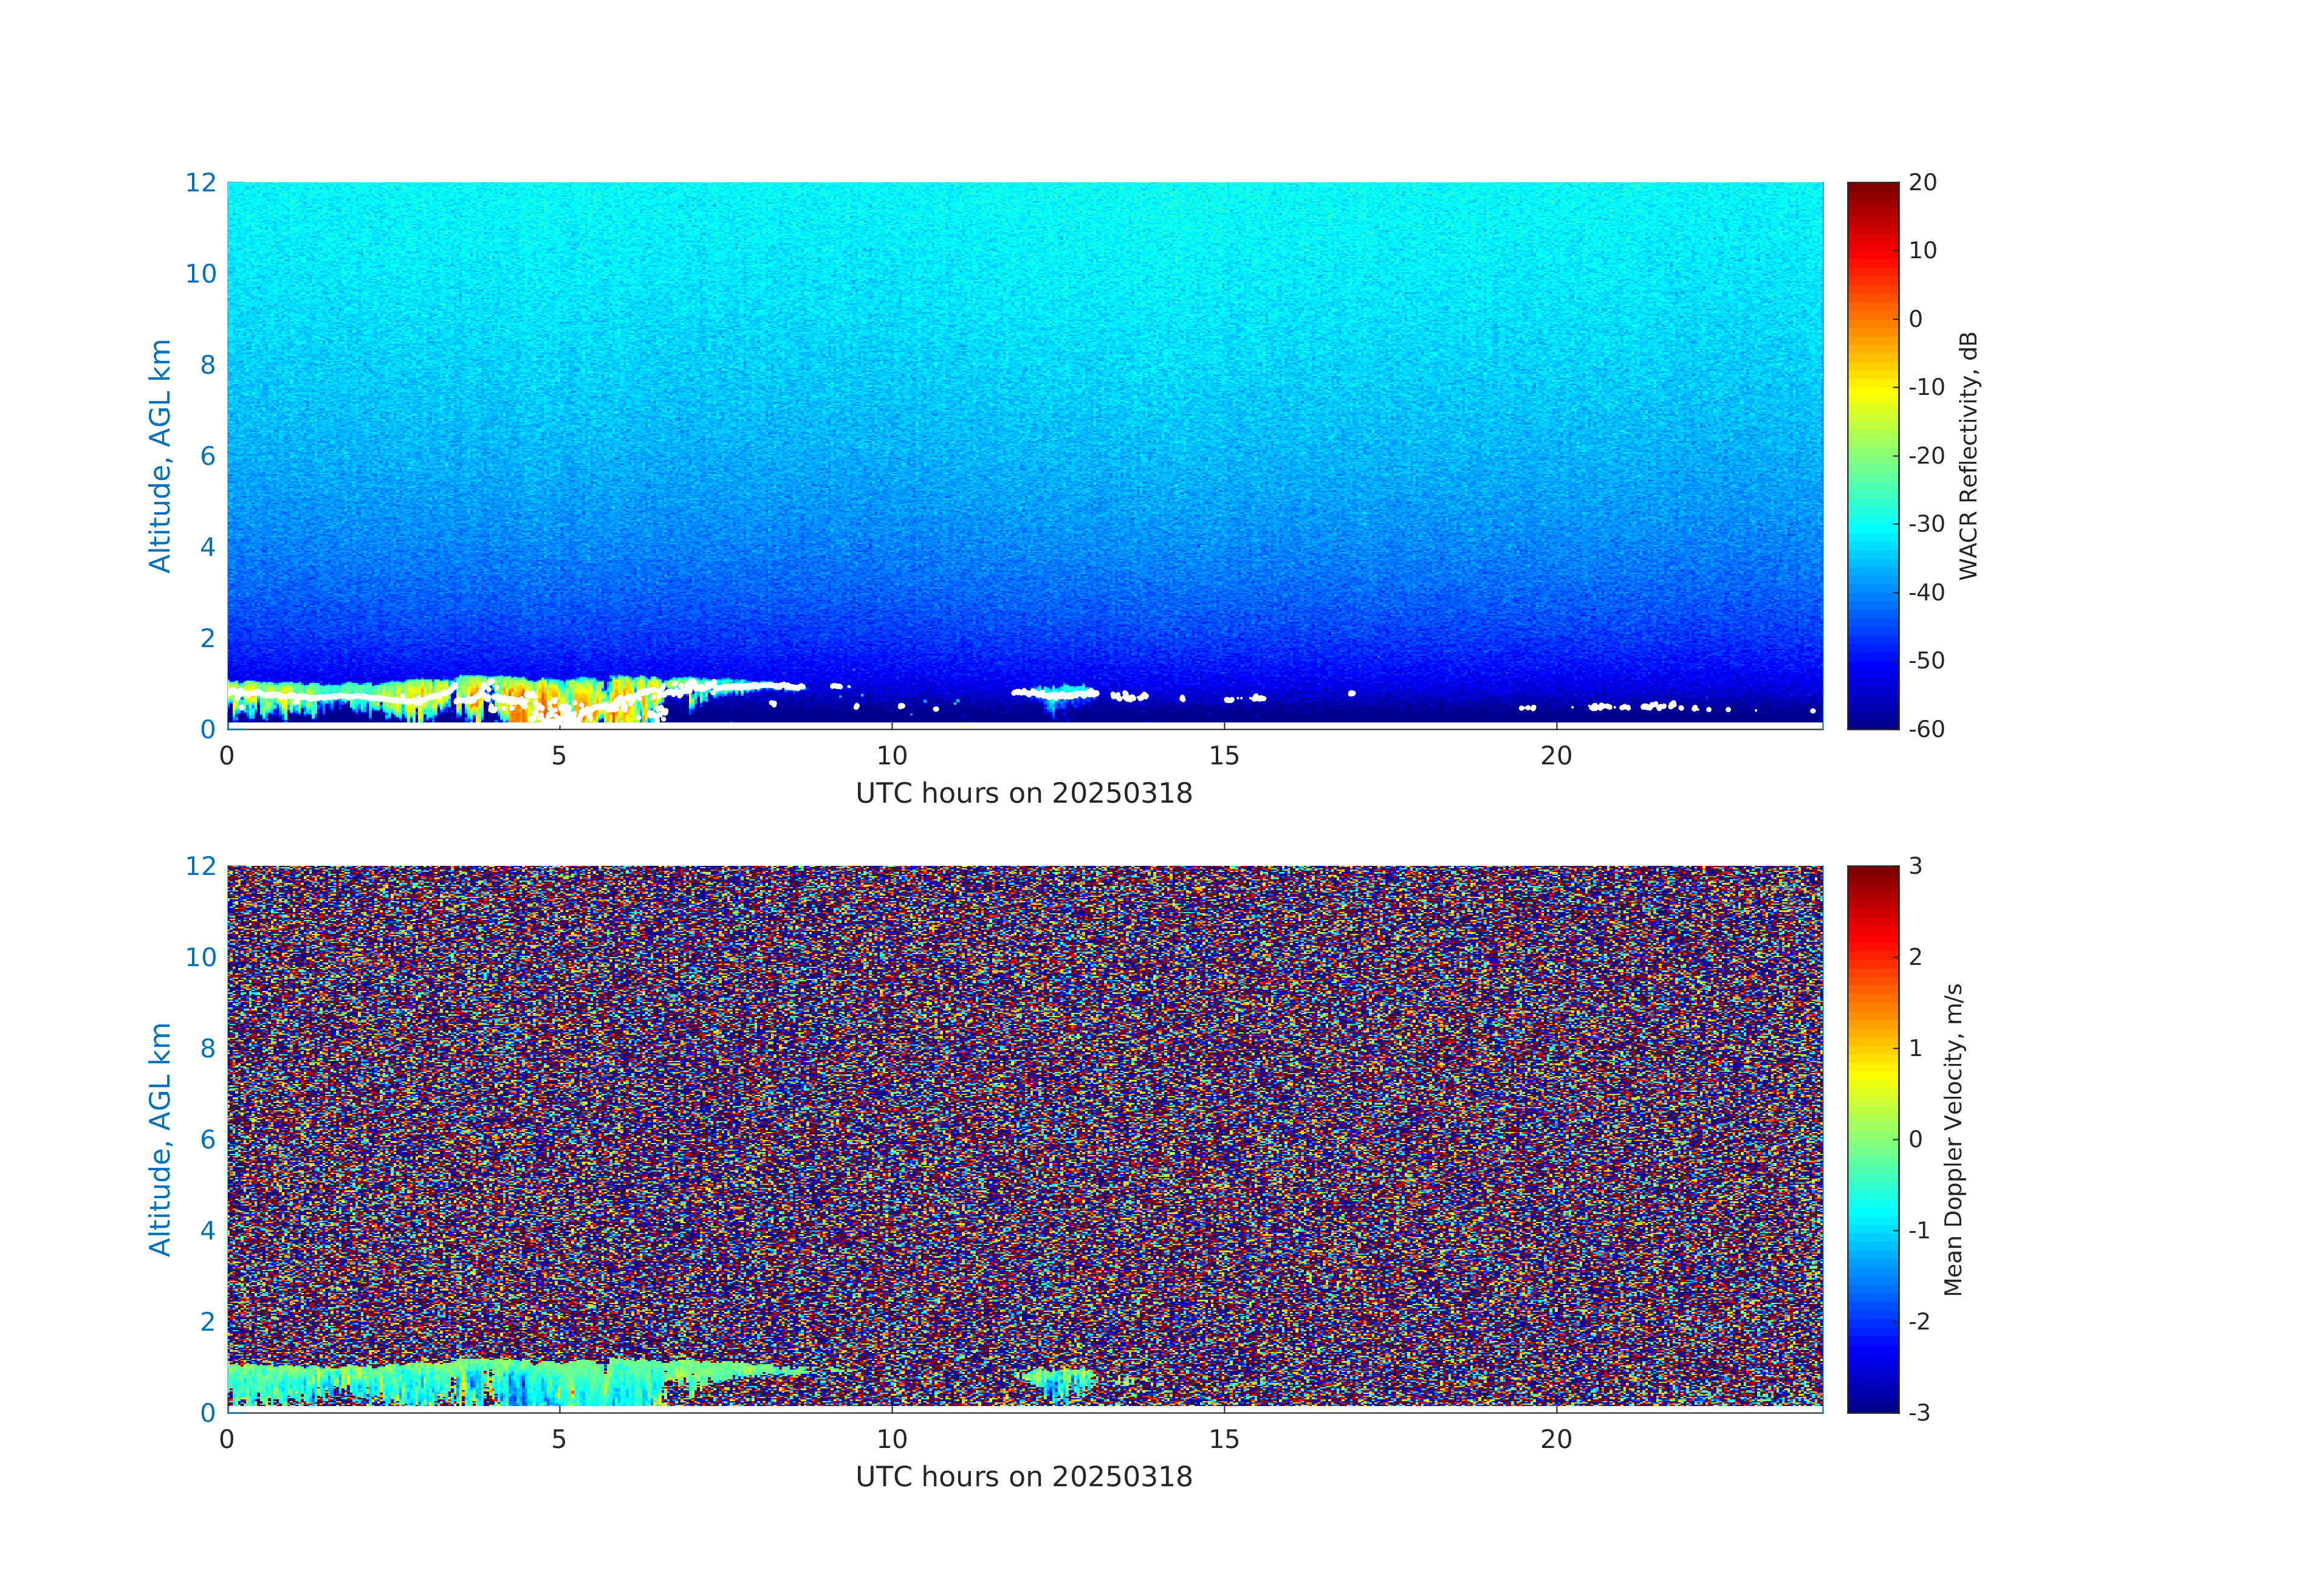Image resolution: width=2324 pixels, height=1595 pixels.
Task: Click the hour 20 tick on the bottom plot
Action: coord(1556,1439)
